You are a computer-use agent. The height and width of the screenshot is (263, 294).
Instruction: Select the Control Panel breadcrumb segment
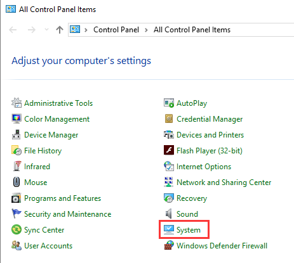point(116,30)
